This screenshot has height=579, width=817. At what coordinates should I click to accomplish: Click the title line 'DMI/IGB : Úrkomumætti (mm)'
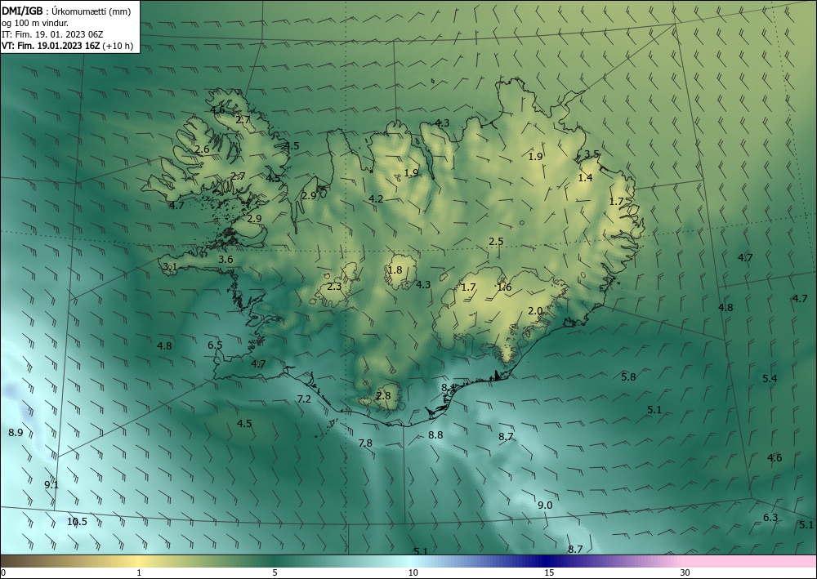coord(66,11)
